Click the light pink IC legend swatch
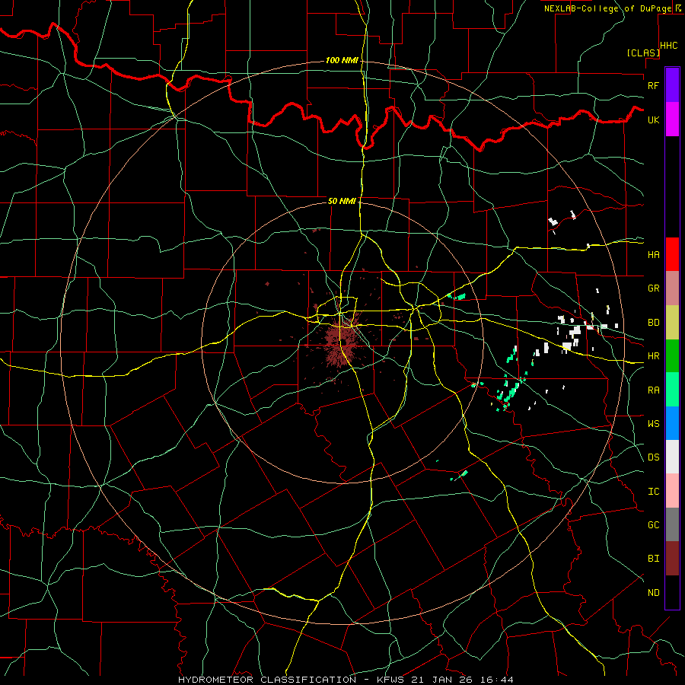The height and width of the screenshot is (685, 685). point(672,491)
